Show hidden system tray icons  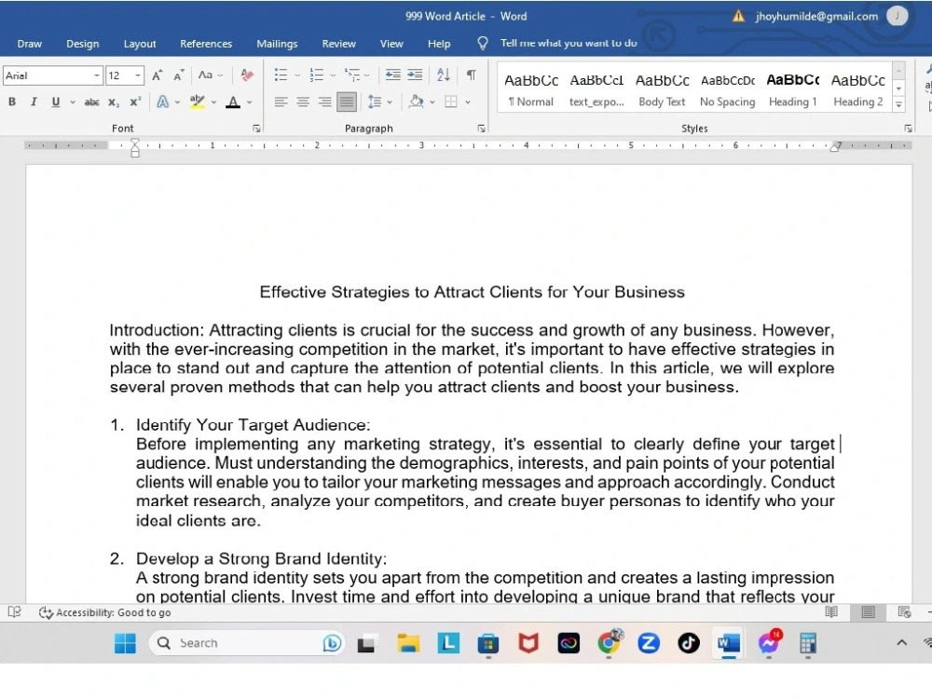click(901, 642)
